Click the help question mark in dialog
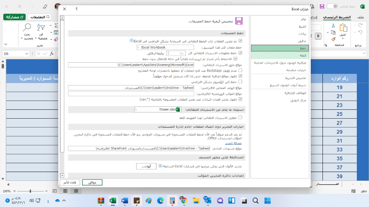The height and width of the screenshot is (207, 369). click(76, 9)
